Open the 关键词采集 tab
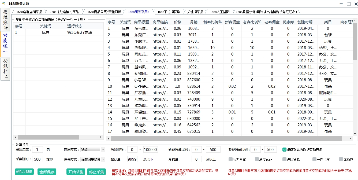 [x=195, y=12]
